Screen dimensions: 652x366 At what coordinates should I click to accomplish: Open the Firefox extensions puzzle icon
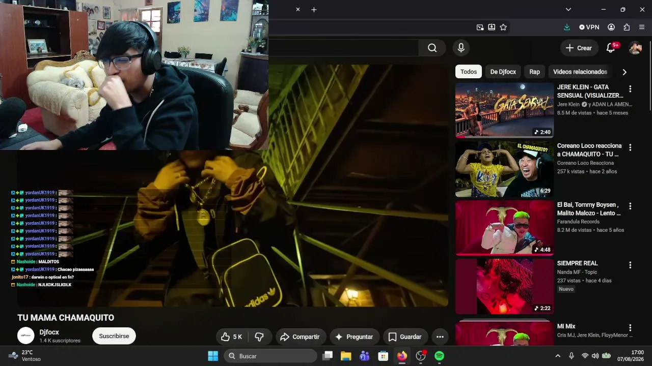627,27
